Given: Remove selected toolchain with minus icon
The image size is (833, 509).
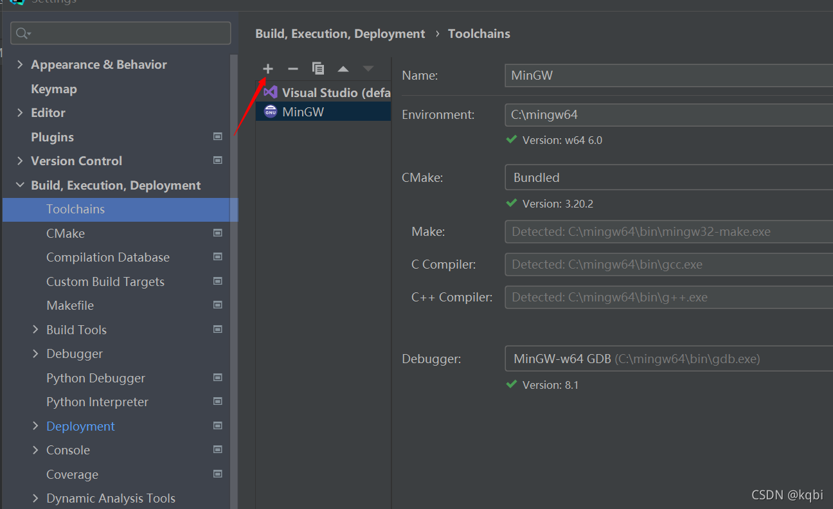Looking at the screenshot, I should [x=293, y=69].
